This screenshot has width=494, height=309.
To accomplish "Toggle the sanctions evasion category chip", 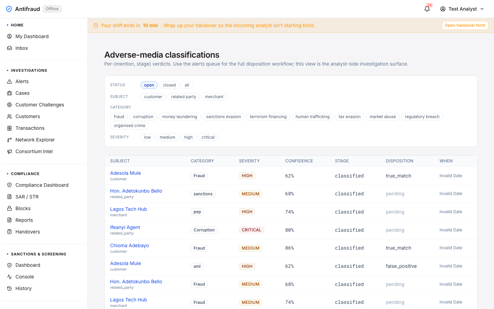I will [223, 117].
